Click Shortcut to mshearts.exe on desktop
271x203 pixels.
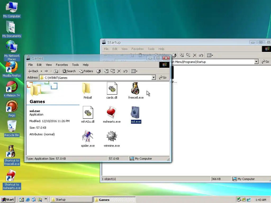coord(12,179)
